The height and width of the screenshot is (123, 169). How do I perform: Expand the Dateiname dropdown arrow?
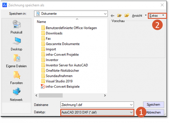[131, 105]
